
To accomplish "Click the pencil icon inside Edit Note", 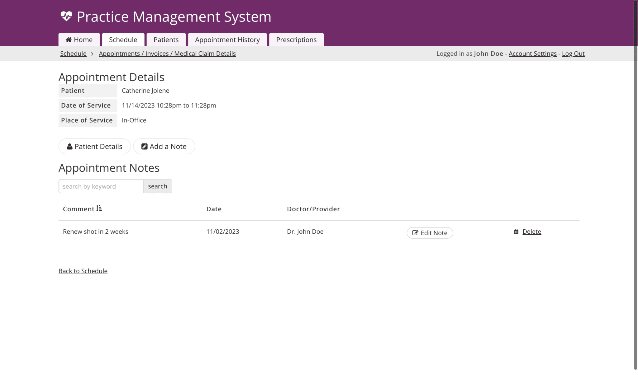I will click(x=415, y=233).
